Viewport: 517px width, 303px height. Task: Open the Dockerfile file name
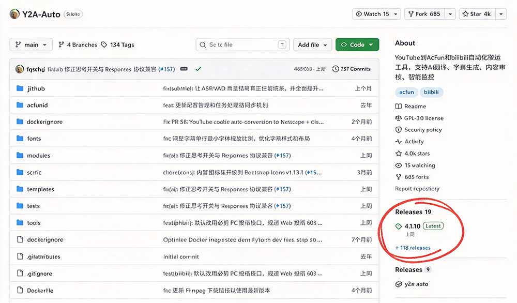40,291
